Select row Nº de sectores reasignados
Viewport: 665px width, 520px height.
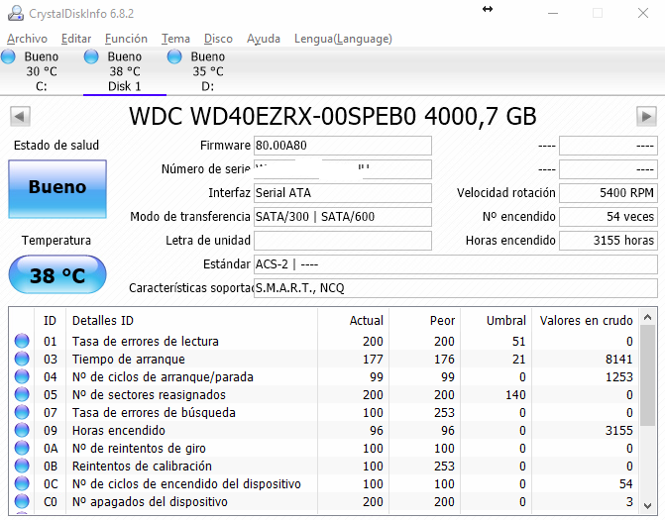click(324, 394)
